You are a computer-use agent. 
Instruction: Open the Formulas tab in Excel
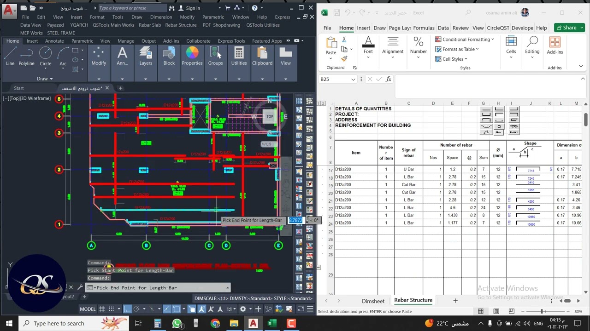click(x=424, y=28)
